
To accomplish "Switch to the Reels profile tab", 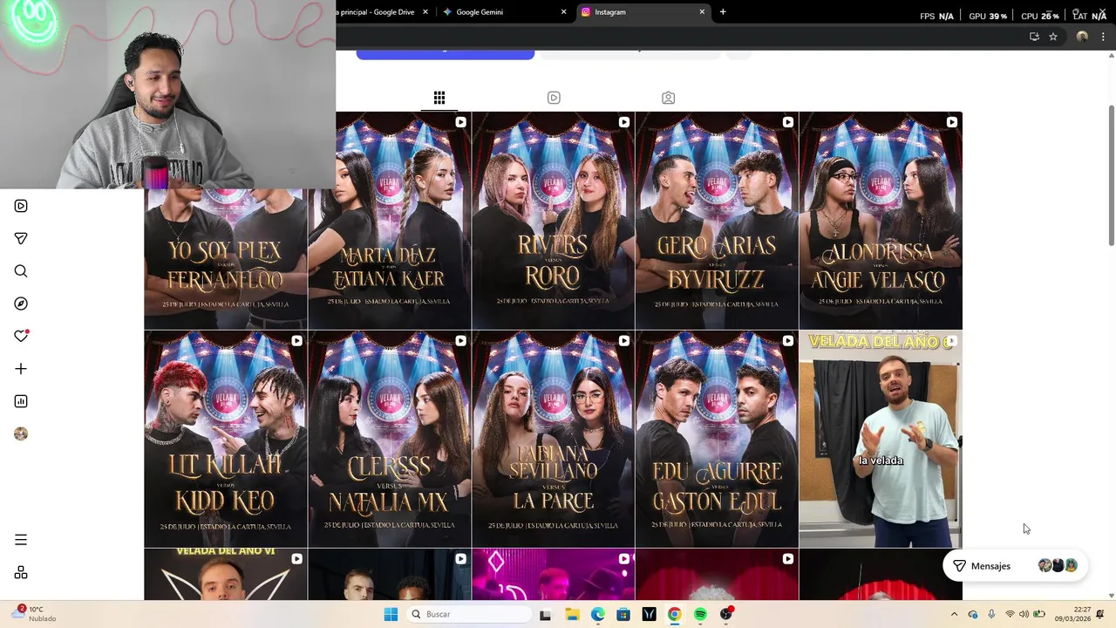I will click(554, 98).
